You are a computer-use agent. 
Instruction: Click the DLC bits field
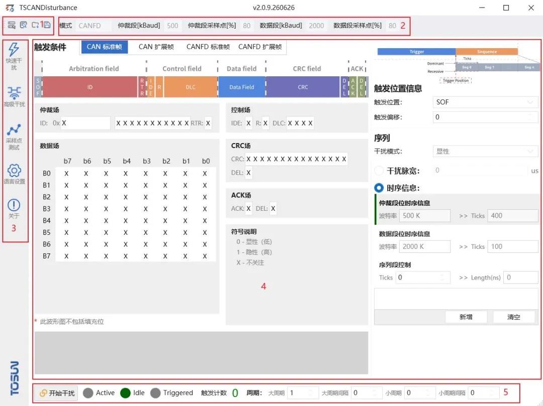(x=300, y=123)
